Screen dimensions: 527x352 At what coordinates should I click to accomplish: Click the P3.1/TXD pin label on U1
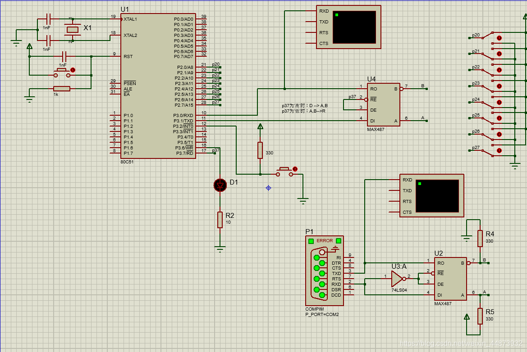click(x=183, y=121)
